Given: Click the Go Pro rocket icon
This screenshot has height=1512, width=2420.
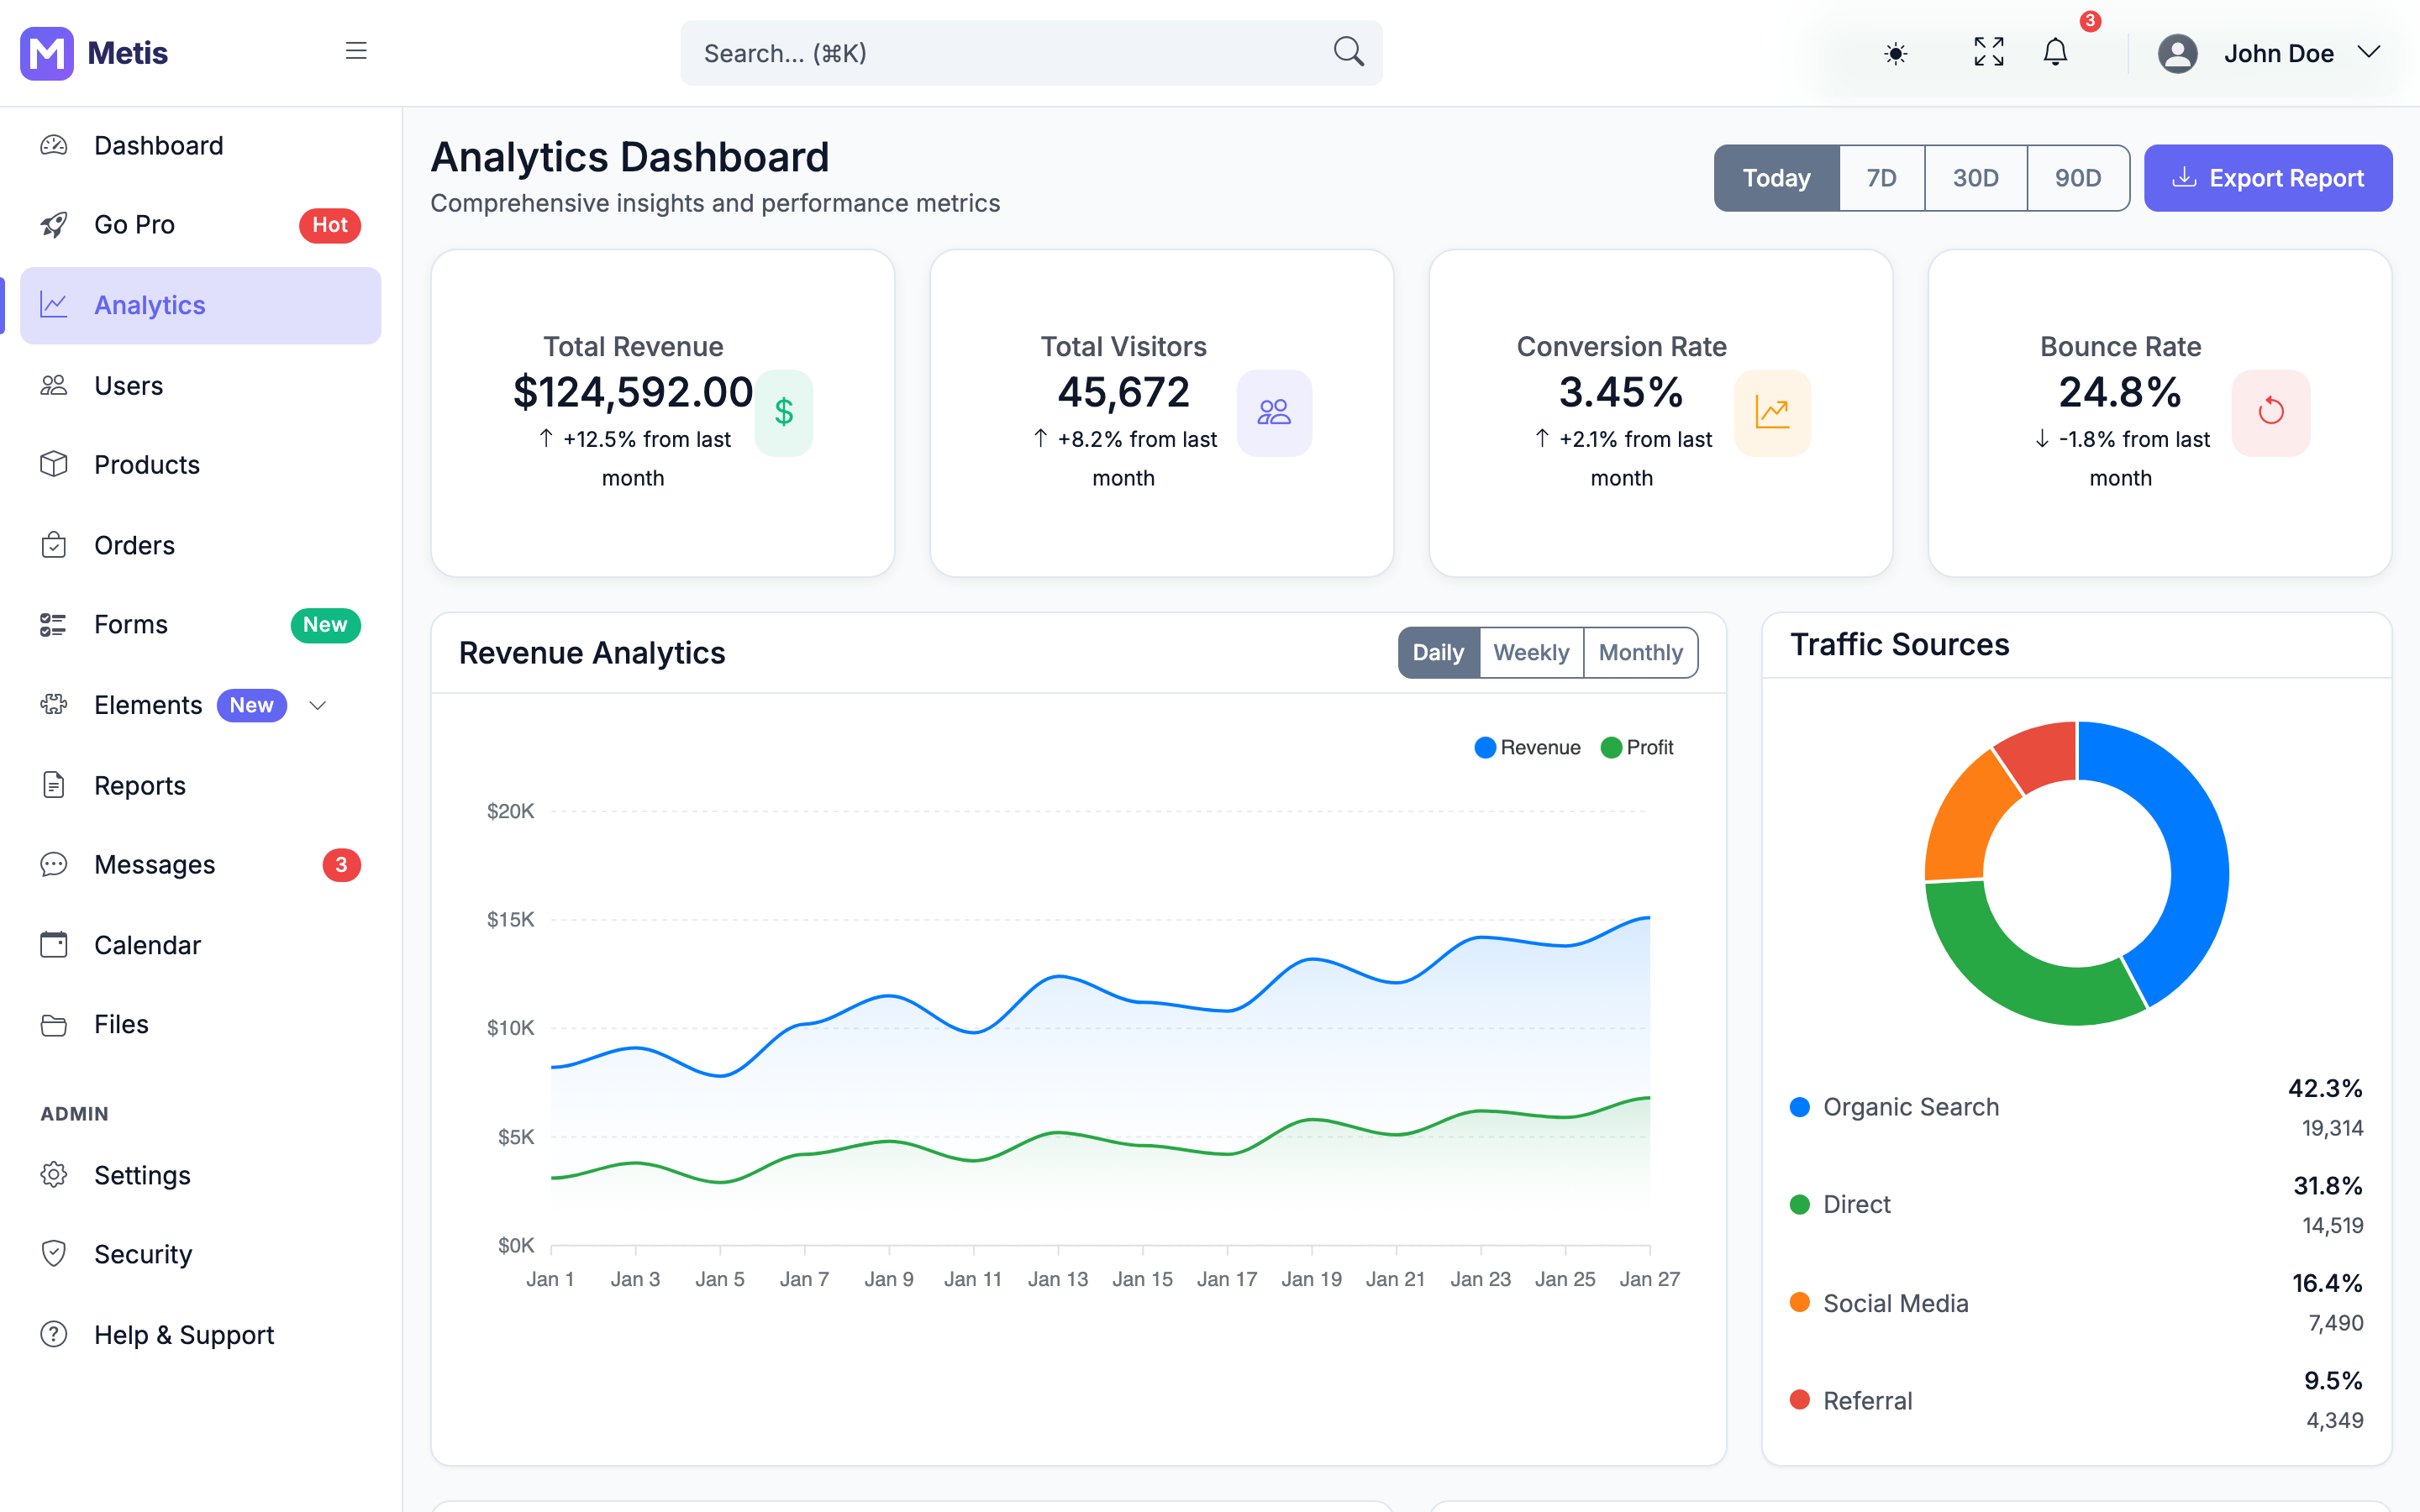Looking at the screenshot, I should pos(54,225).
